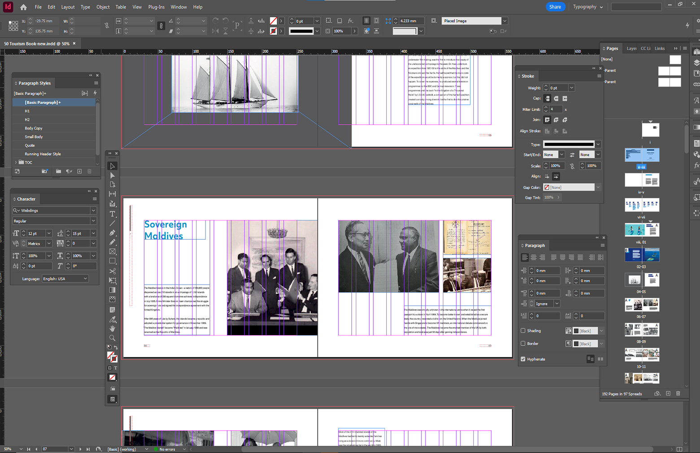Open the Plug-Ins menu
This screenshot has width=700, height=453.
156,7
